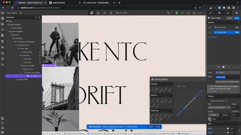Switch to the Style brush tab
Image resolution: width=241 pixels, height=135 pixels.
211,13
